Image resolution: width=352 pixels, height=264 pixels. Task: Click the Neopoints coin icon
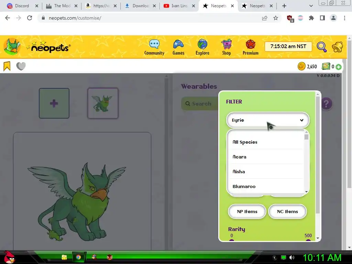pyautogui.click(x=301, y=66)
